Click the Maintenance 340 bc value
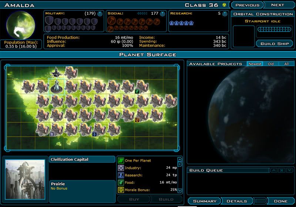Image resolution: width=296 pixels, height=207 pixels. 219,45
